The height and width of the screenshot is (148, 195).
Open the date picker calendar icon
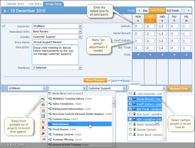click(x=183, y=11)
